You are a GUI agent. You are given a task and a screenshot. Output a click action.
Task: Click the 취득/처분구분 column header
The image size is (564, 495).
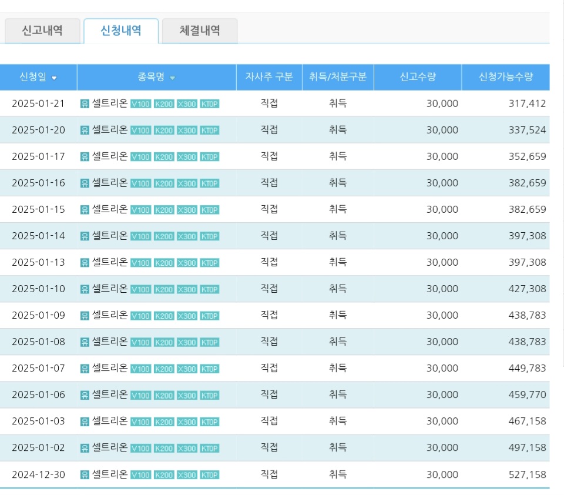338,77
